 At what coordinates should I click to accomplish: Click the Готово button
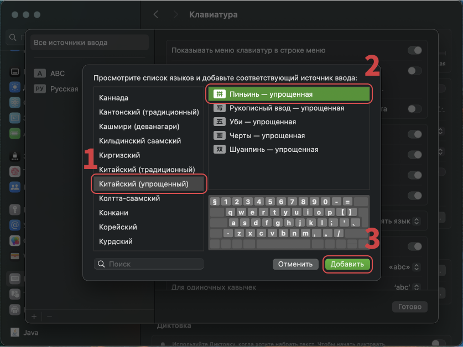coord(409,307)
